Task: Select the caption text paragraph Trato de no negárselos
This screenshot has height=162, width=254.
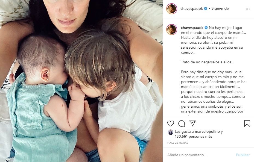Action: [207, 62]
